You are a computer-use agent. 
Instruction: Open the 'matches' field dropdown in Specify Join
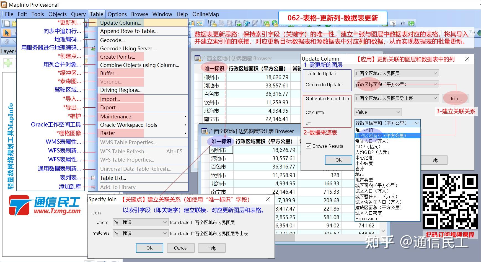pos(140,233)
